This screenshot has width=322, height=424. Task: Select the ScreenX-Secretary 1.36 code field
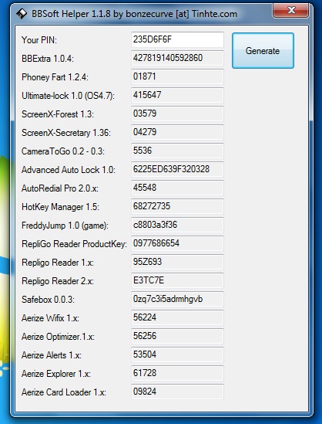pyautogui.click(x=177, y=132)
